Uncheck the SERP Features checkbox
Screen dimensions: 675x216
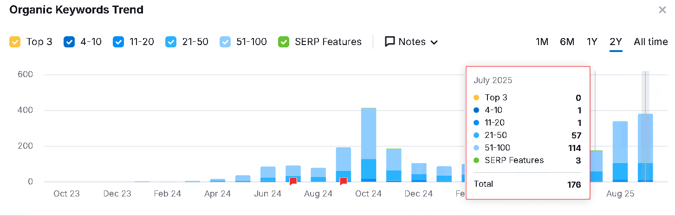(283, 42)
